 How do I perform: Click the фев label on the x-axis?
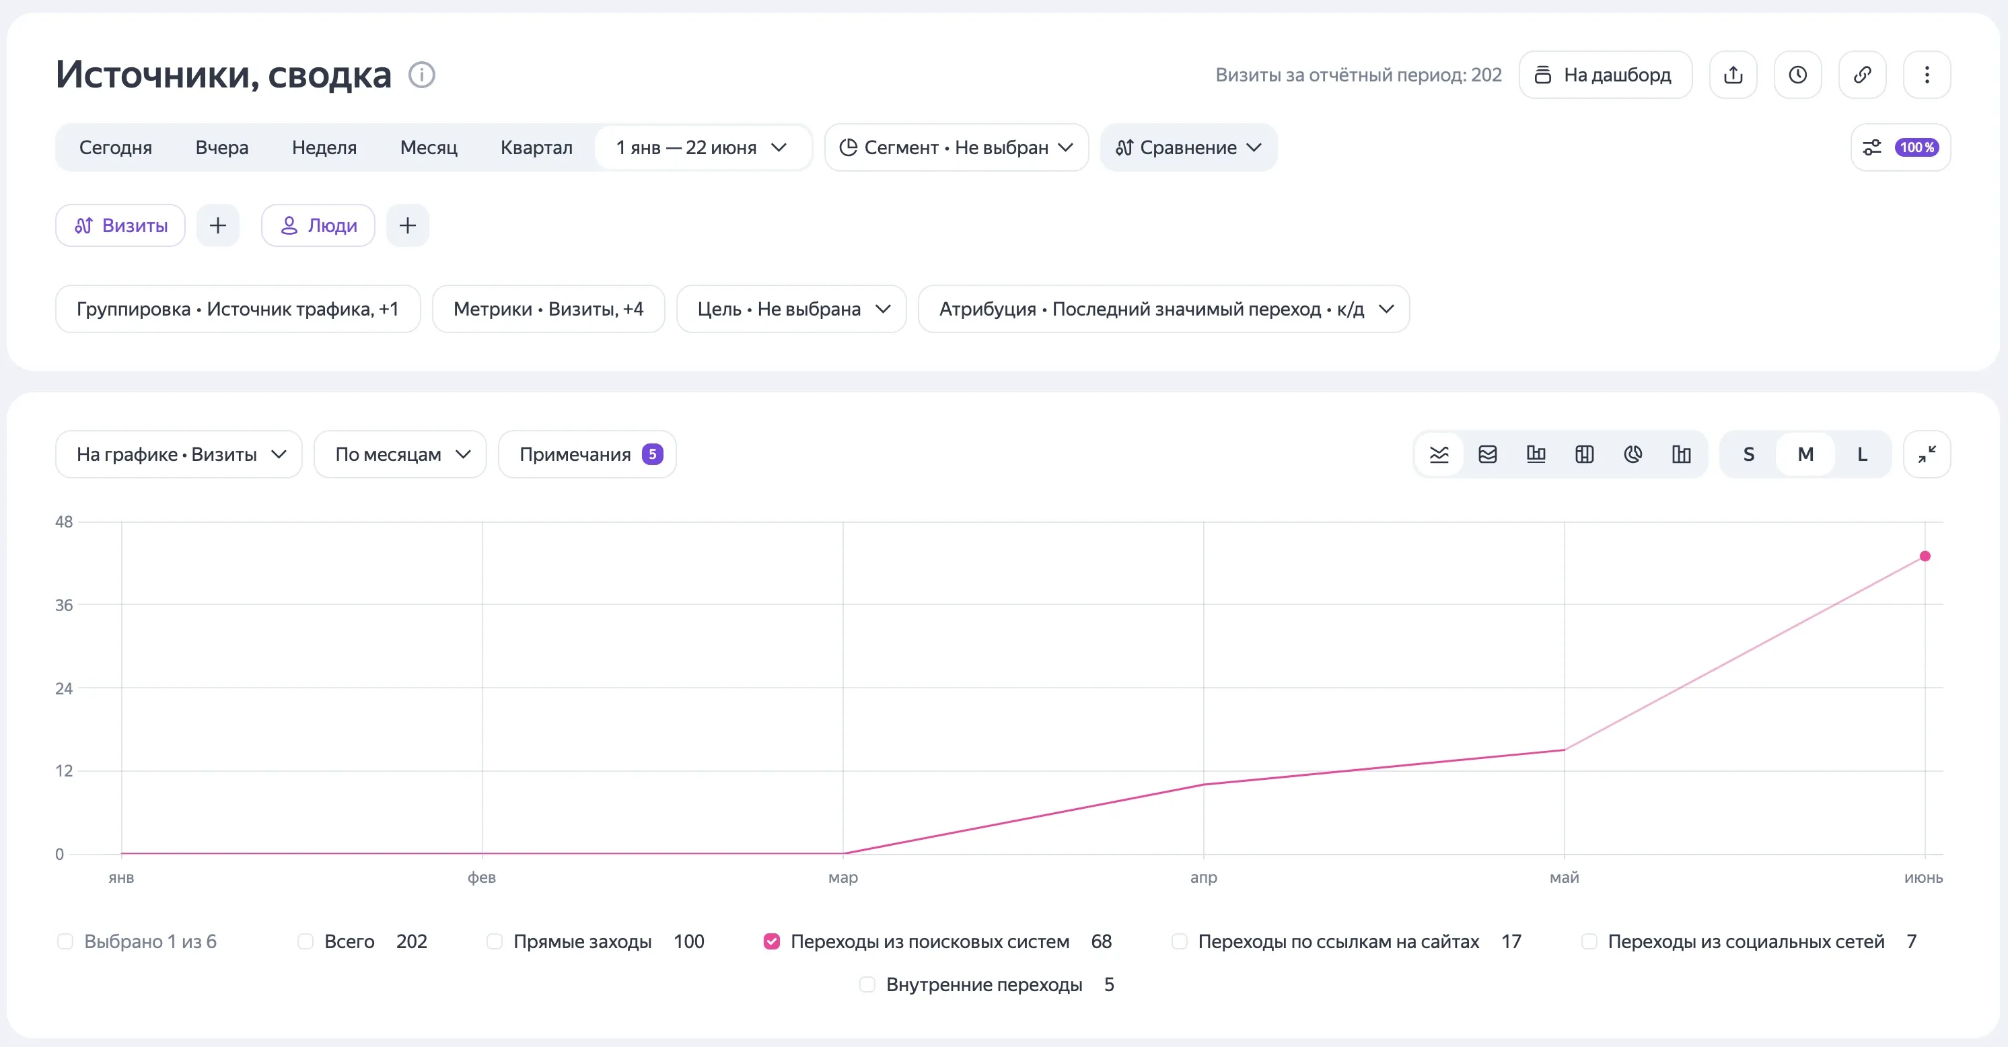pos(482,877)
